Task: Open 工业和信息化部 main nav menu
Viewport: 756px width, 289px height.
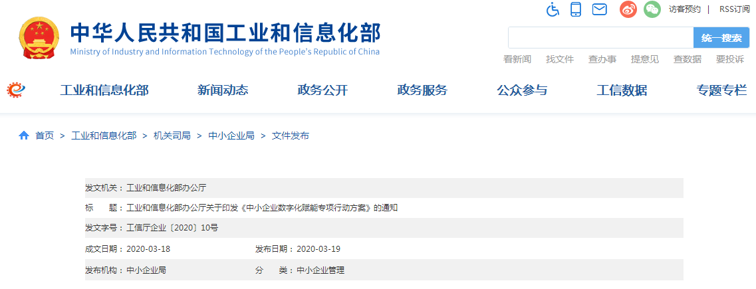Action: click(x=104, y=90)
